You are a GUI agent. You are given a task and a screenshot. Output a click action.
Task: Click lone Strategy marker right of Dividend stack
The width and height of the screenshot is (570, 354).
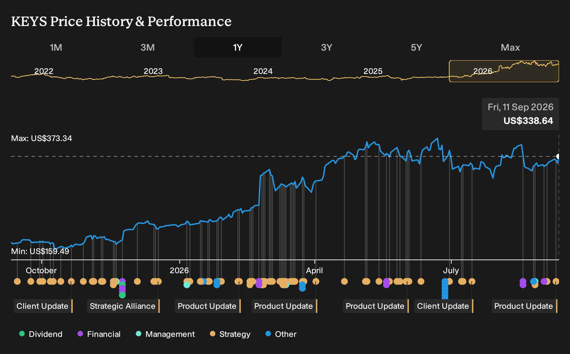point(137,281)
